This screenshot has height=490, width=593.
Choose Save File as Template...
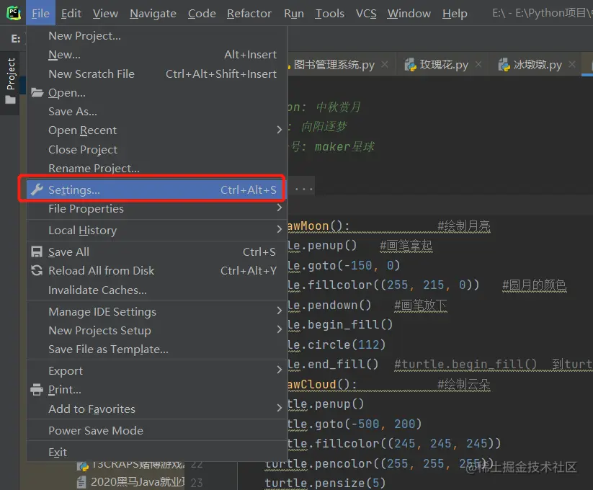156,349
